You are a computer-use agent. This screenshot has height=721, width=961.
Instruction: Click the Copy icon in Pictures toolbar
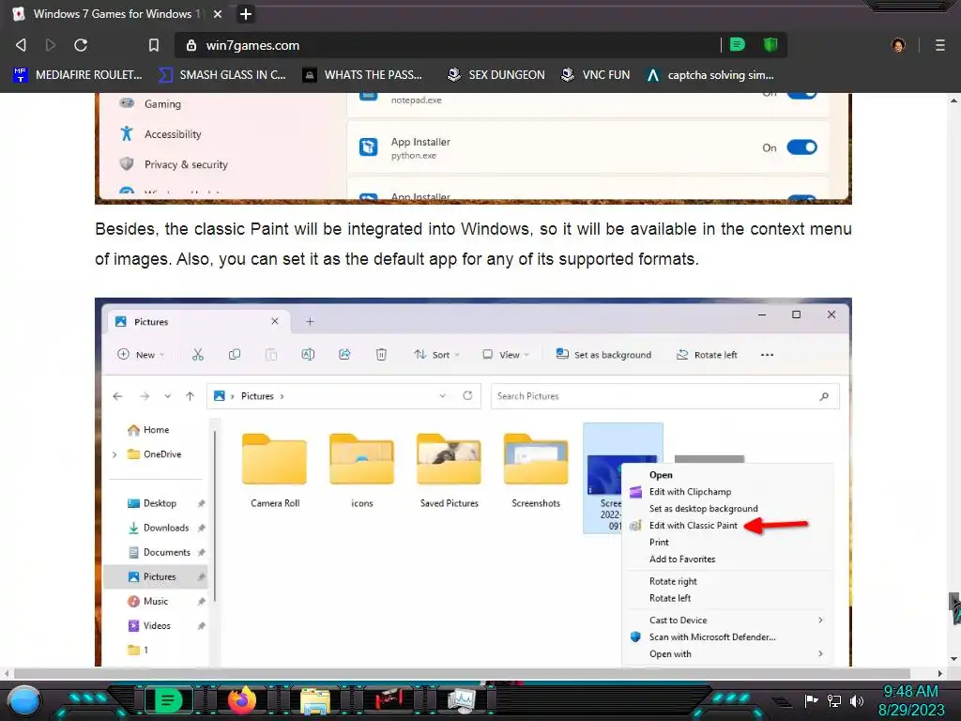[x=234, y=354]
